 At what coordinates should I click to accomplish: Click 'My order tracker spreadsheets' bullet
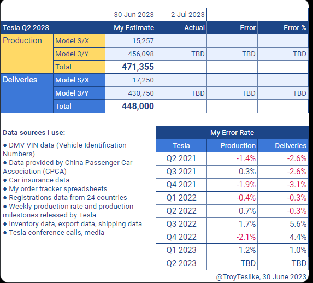(x=55, y=189)
